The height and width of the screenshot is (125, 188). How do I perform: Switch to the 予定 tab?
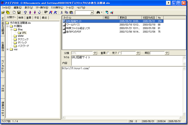point(37,18)
